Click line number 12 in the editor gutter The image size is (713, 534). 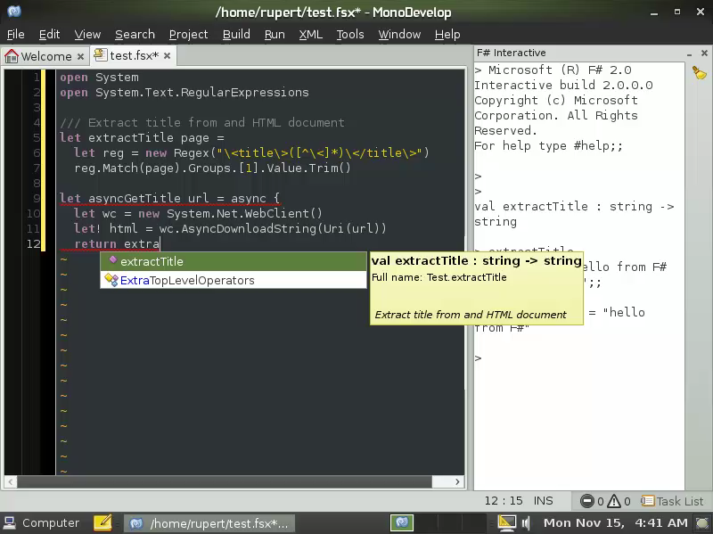[x=33, y=243]
